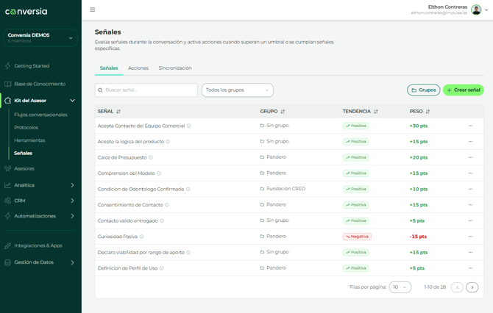
Task: Click the Crear señal button
Action: pos(463,90)
